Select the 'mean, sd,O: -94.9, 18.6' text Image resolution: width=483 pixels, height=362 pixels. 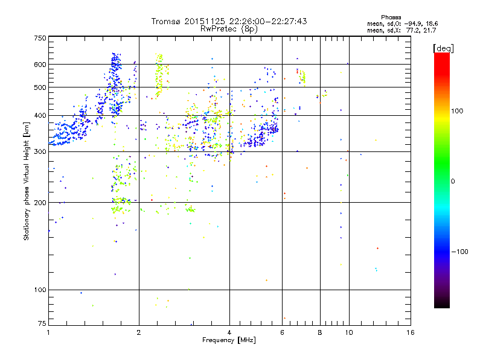[x=402, y=24]
